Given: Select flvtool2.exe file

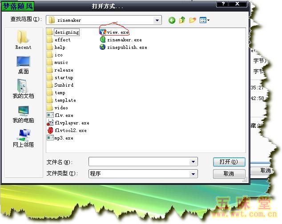Looking at the screenshot, I should tap(70, 131).
